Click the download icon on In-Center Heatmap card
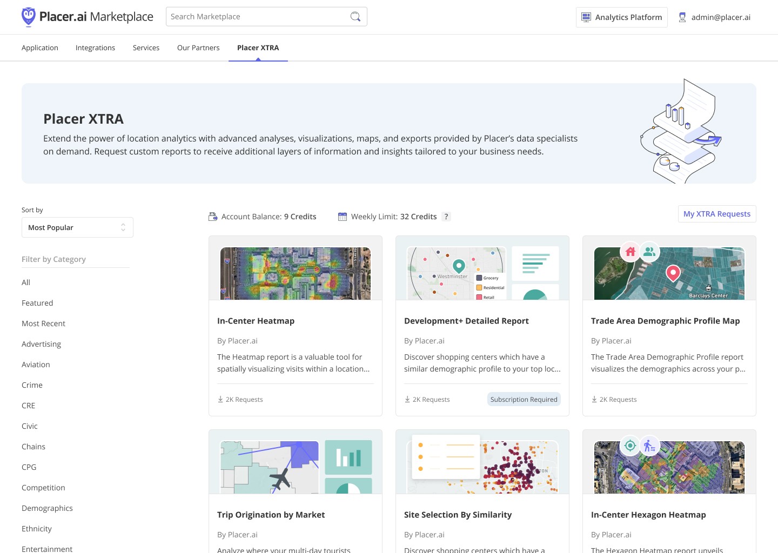The width and height of the screenshot is (778, 553). point(220,399)
